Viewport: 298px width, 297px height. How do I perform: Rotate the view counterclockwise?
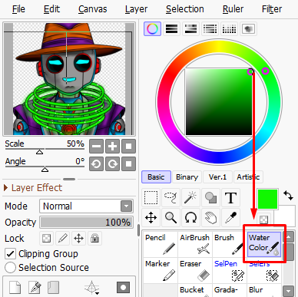96,163
